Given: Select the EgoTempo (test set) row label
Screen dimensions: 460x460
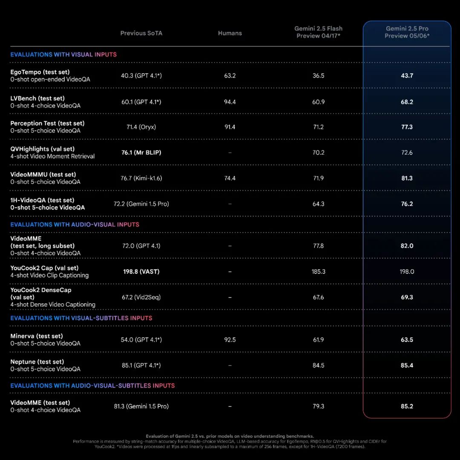Looking at the screenshot, I should (x=40, y=72).
